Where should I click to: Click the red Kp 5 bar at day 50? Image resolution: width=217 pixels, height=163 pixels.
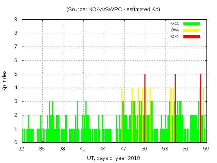point(145,108)
